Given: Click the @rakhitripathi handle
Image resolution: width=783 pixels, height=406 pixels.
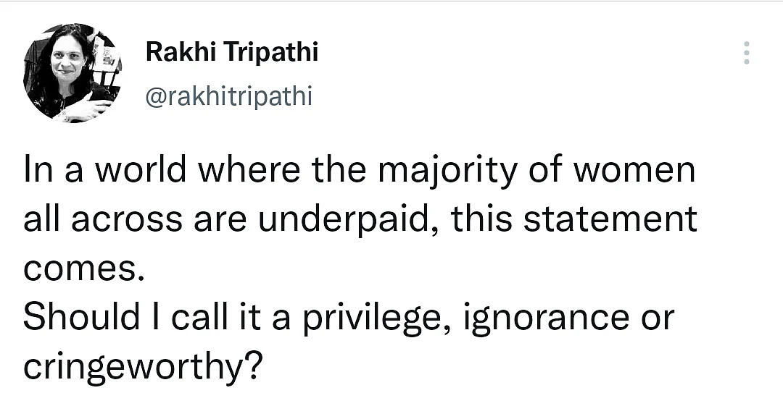Looking at the screenshot, I should click(x=228, y=96).
